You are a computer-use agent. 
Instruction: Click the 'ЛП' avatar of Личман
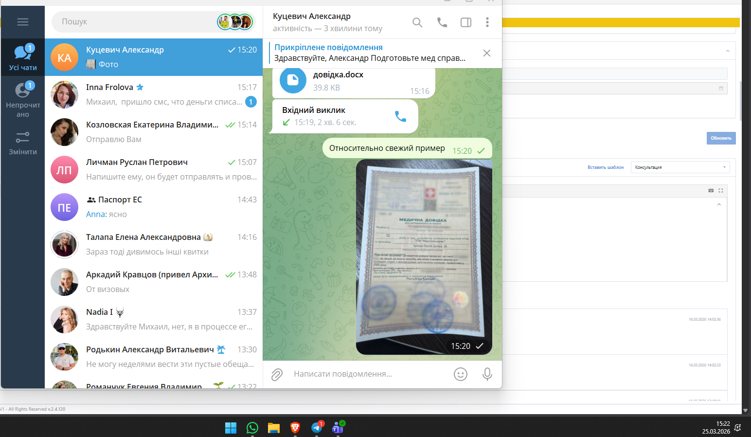[x=65, y=170]
